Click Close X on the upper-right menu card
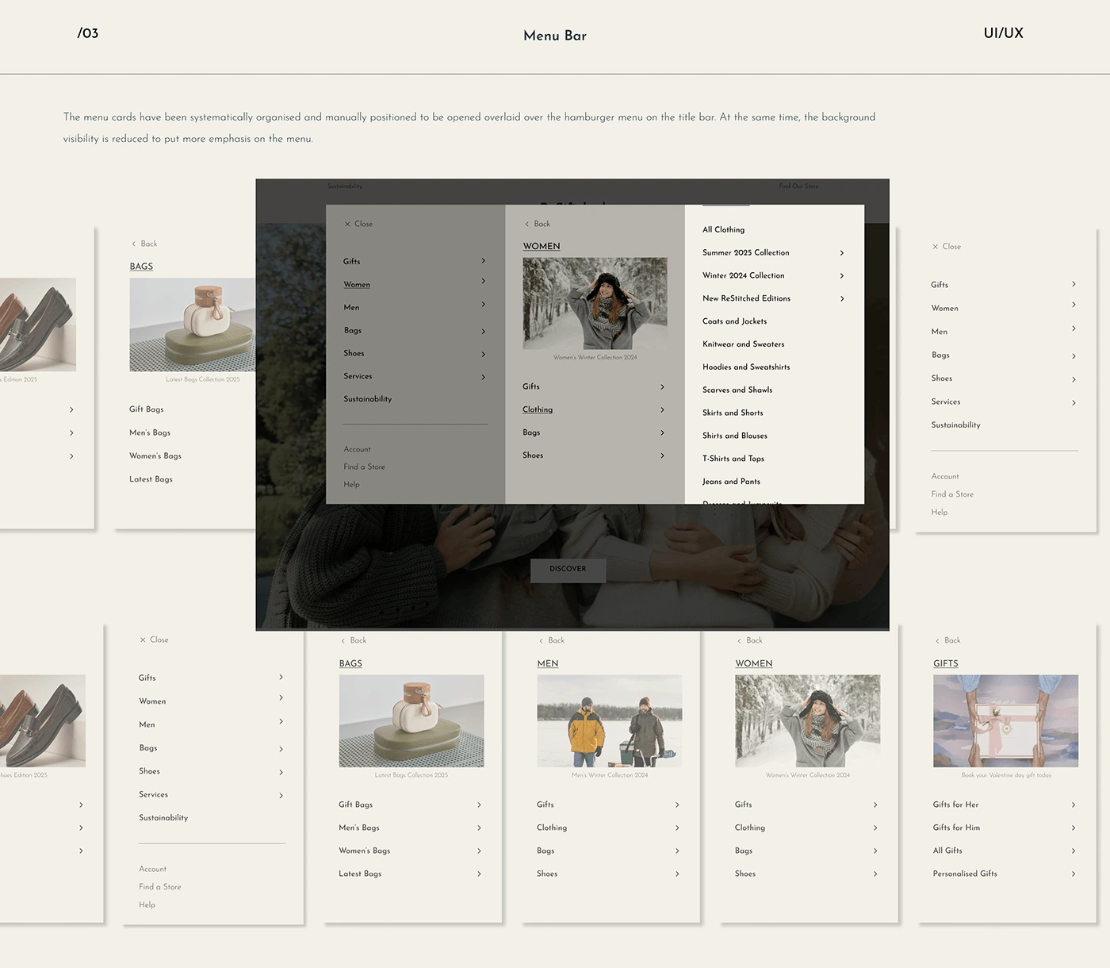The height and width of the screenshot is (968, 1110). [x=936, y=247]
